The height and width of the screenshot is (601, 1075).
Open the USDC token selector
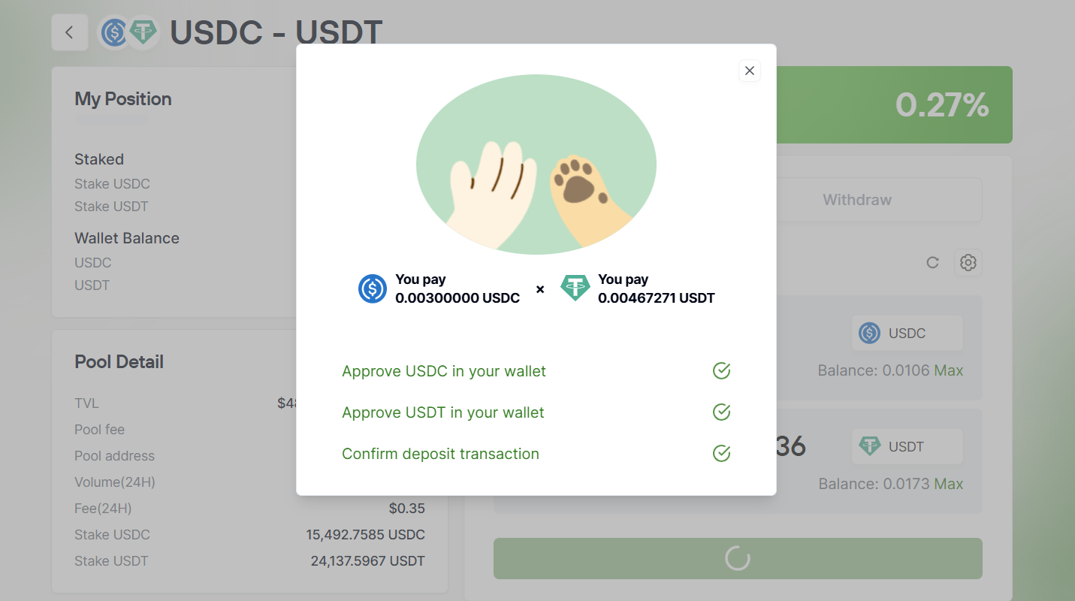pyautogui.click(x=907, y=333)
